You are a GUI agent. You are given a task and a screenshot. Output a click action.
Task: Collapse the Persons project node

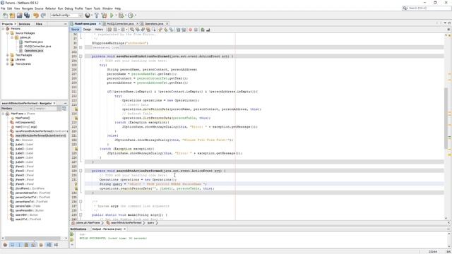[4, 29]
